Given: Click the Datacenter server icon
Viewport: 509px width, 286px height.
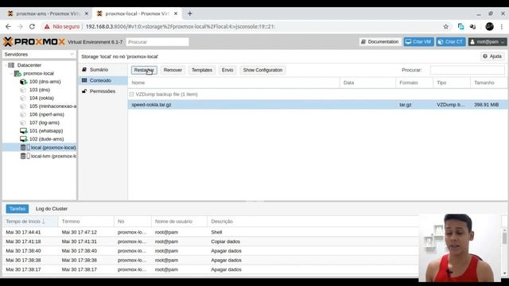Looking at the screenshot, I should 11,65.
